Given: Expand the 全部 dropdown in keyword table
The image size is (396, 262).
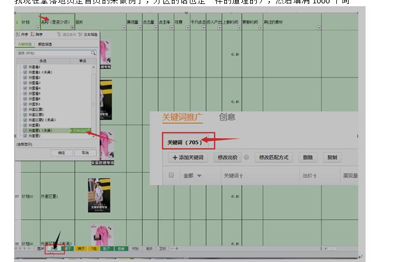Looking at the screenshot, I should 199,176.
